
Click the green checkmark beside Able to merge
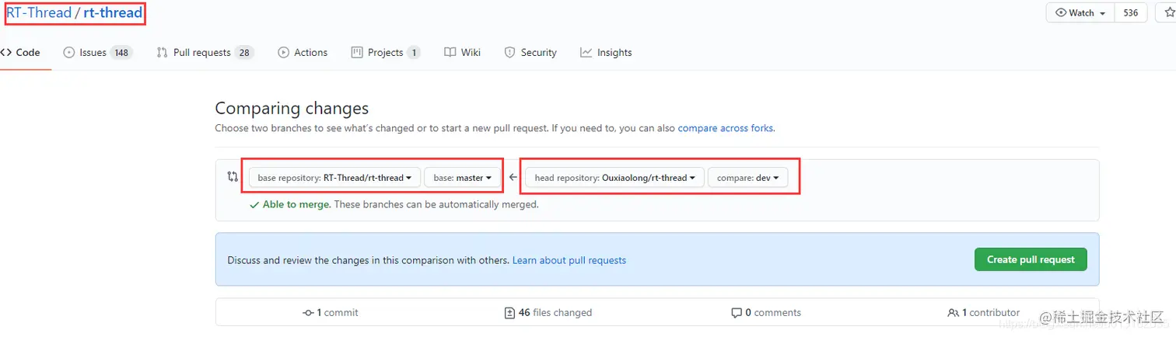(x=254, y=205)
